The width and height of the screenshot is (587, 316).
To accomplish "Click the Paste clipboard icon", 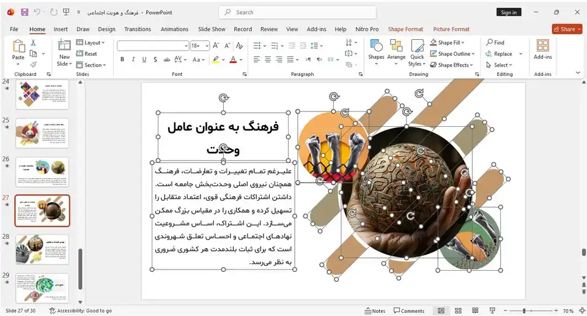I will coord(18,46).
